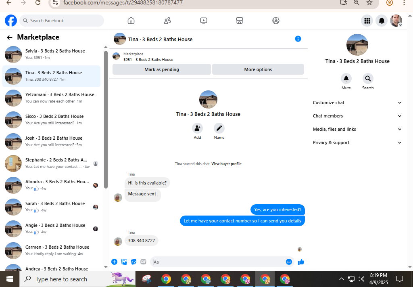Click the taskbar clock showing 8:19 PM
This screenshot has height=287, width=413.
[x=378, y=279]
